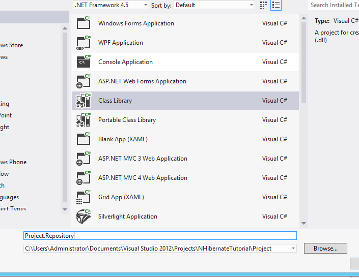Switch to small icons view
The height and width of the screenshot is (278, 359).
click(x=264, y=5)
